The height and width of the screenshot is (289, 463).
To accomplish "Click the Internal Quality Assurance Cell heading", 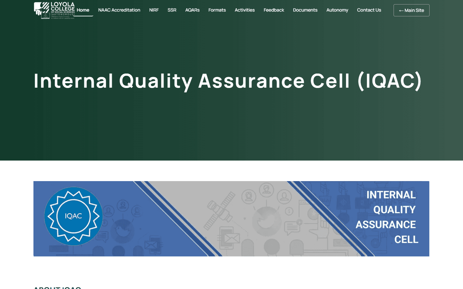I will click(228, 81).
